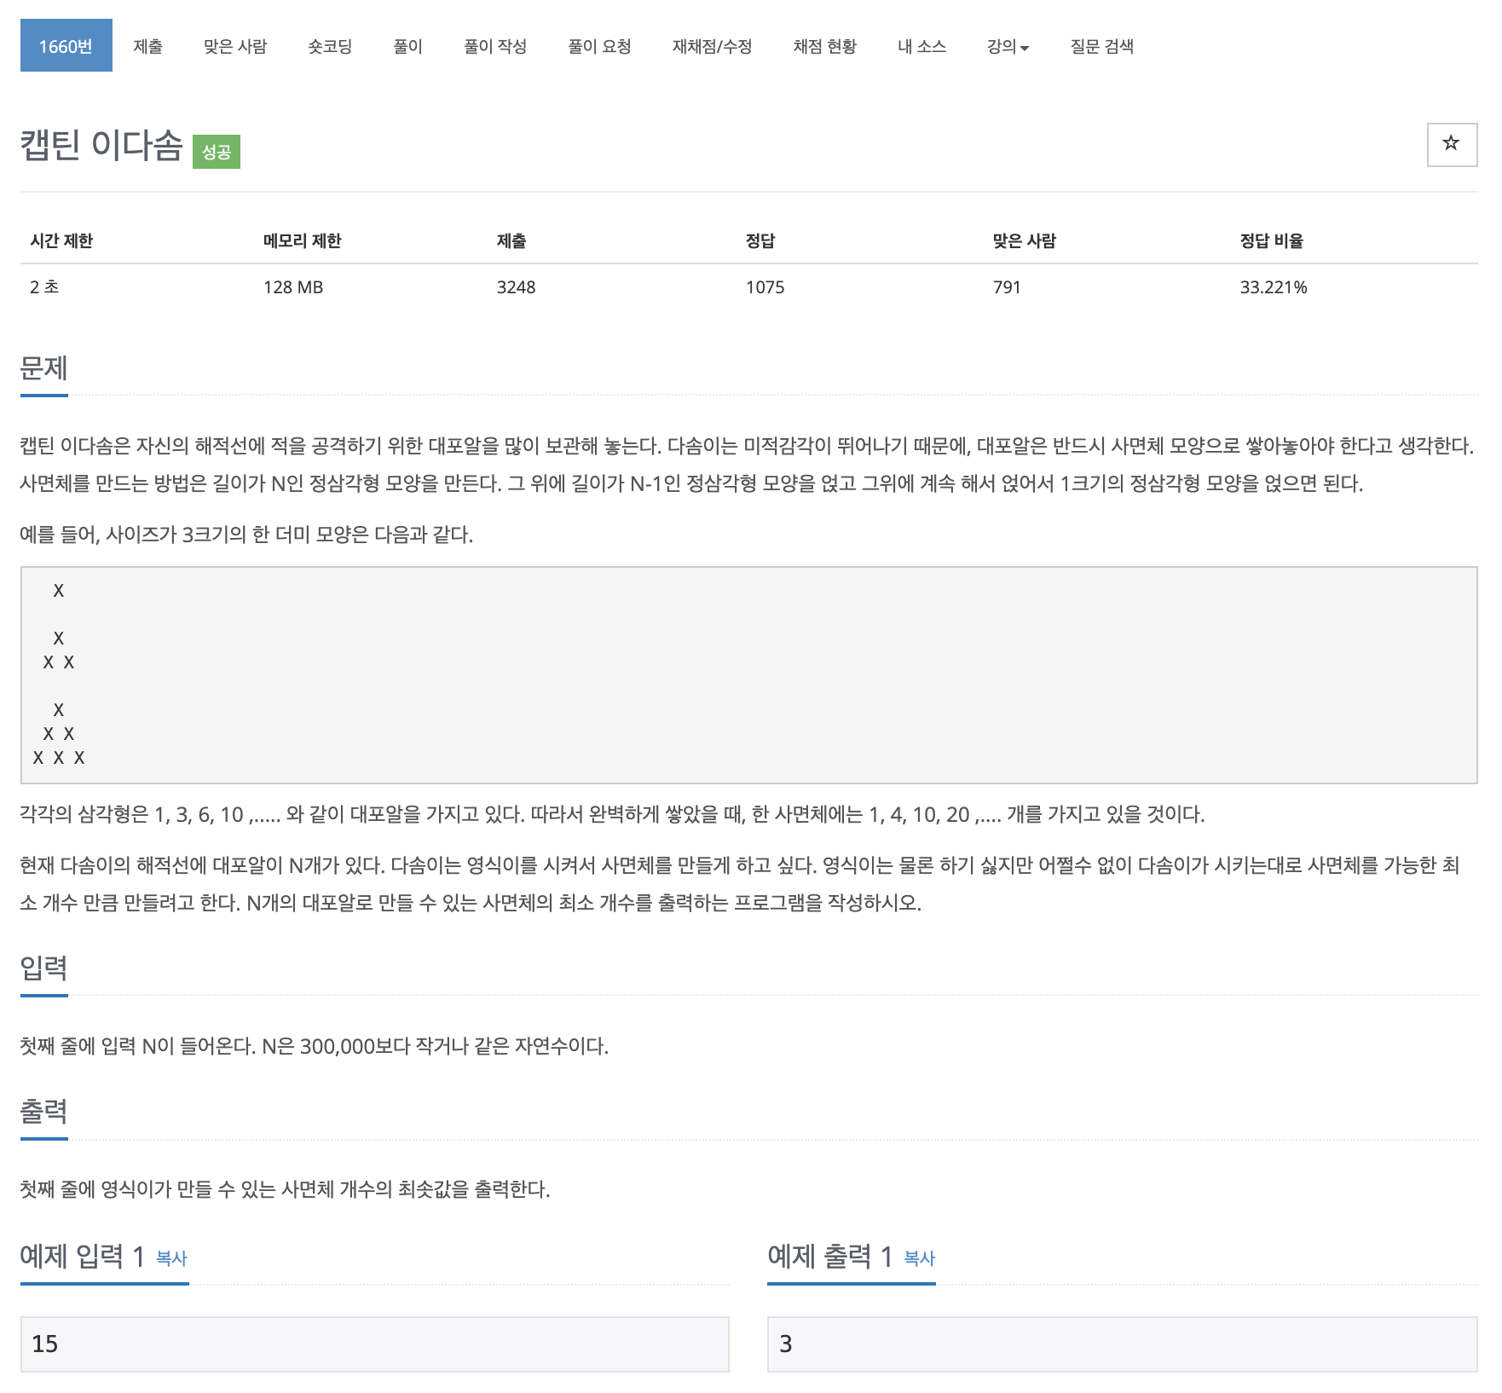Click the 입력 section heading

43,968
